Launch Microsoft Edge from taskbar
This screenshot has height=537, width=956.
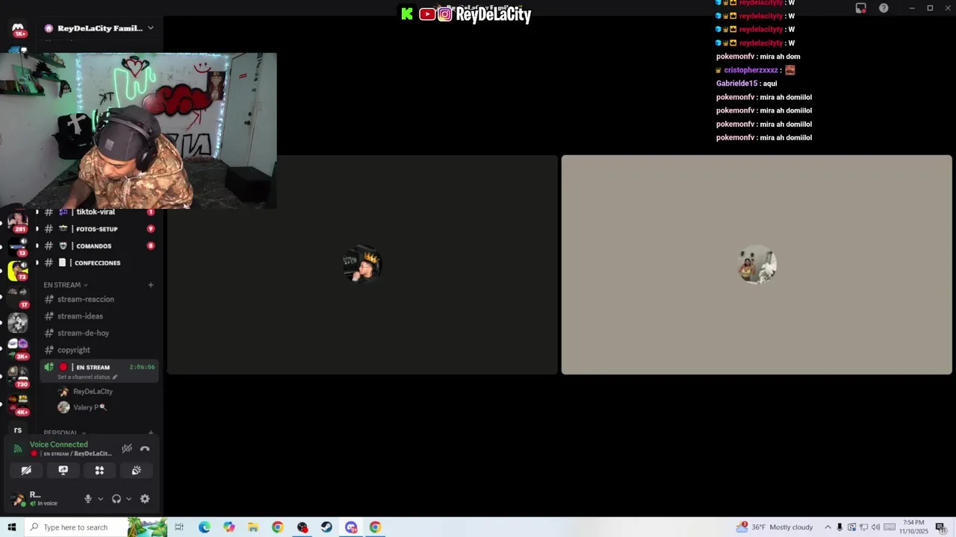[x=204, y=527]
